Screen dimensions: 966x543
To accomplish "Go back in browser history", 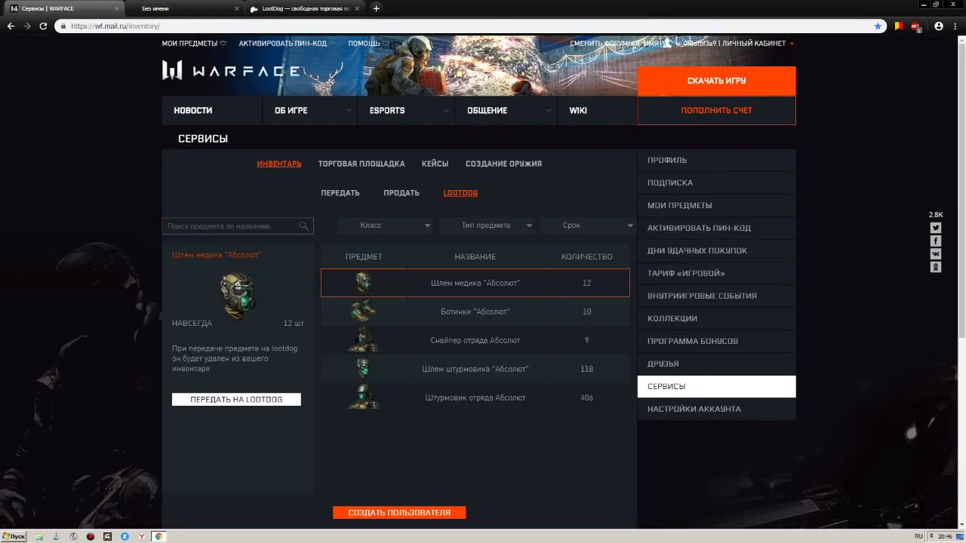I will coord(11,26).
